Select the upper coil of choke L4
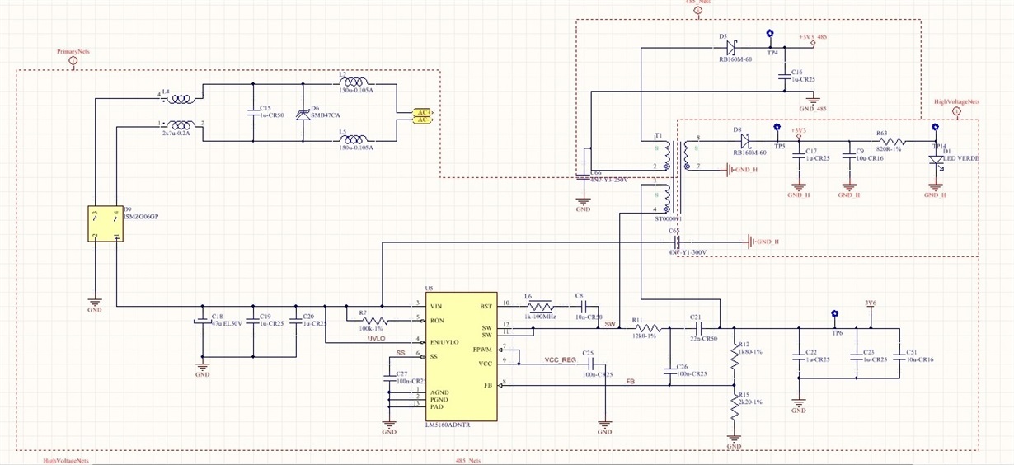This screenshot has height=465, width=1014. point(182,100)
